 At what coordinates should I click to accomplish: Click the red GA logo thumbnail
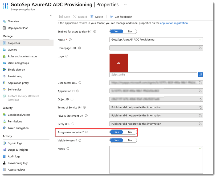click(119, 63)
